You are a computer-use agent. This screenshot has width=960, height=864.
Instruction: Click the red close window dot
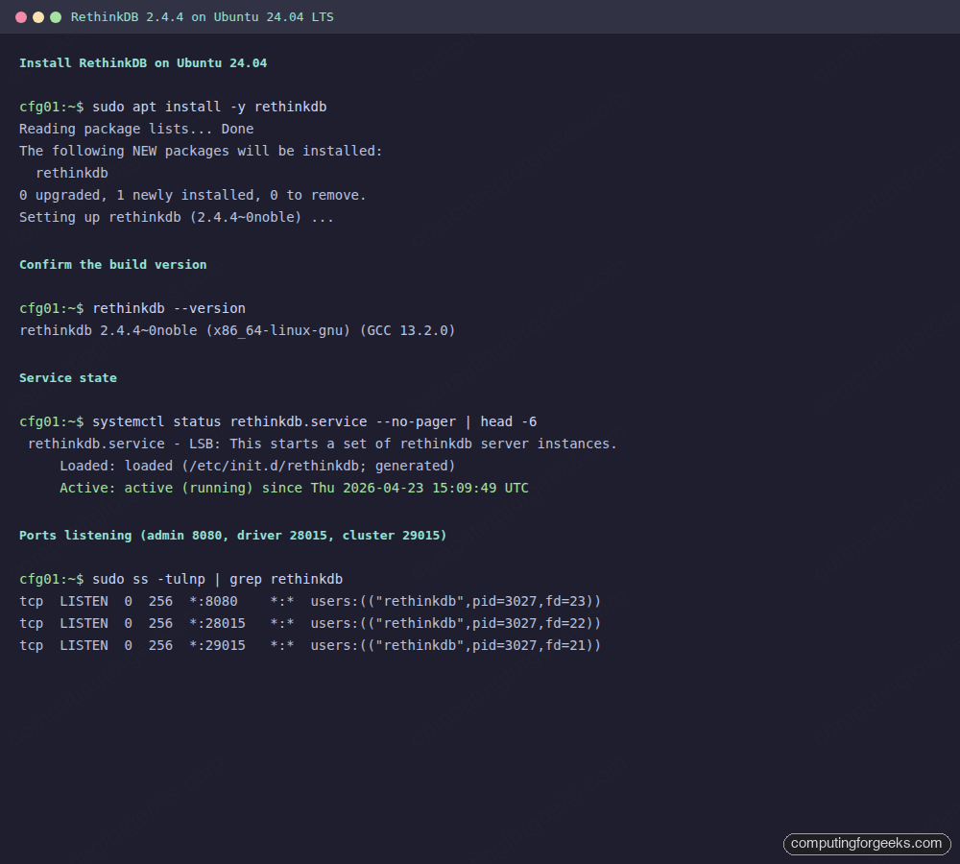click(21, 17)
